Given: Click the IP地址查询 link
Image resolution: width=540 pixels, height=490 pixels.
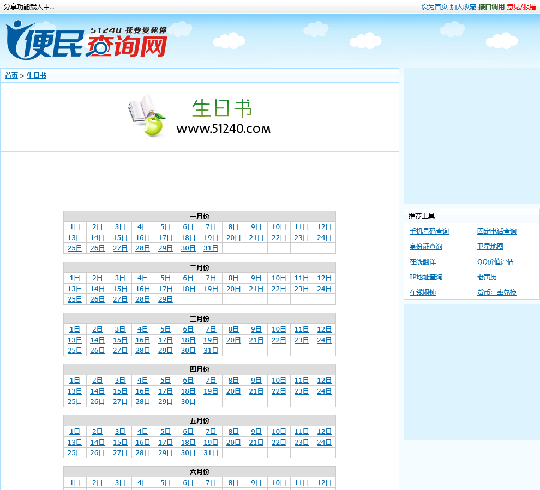Looking at the screenshot, I should click(426, 277).
